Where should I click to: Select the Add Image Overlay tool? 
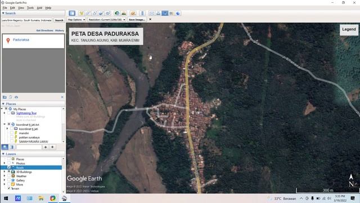[x=101, y=13]
